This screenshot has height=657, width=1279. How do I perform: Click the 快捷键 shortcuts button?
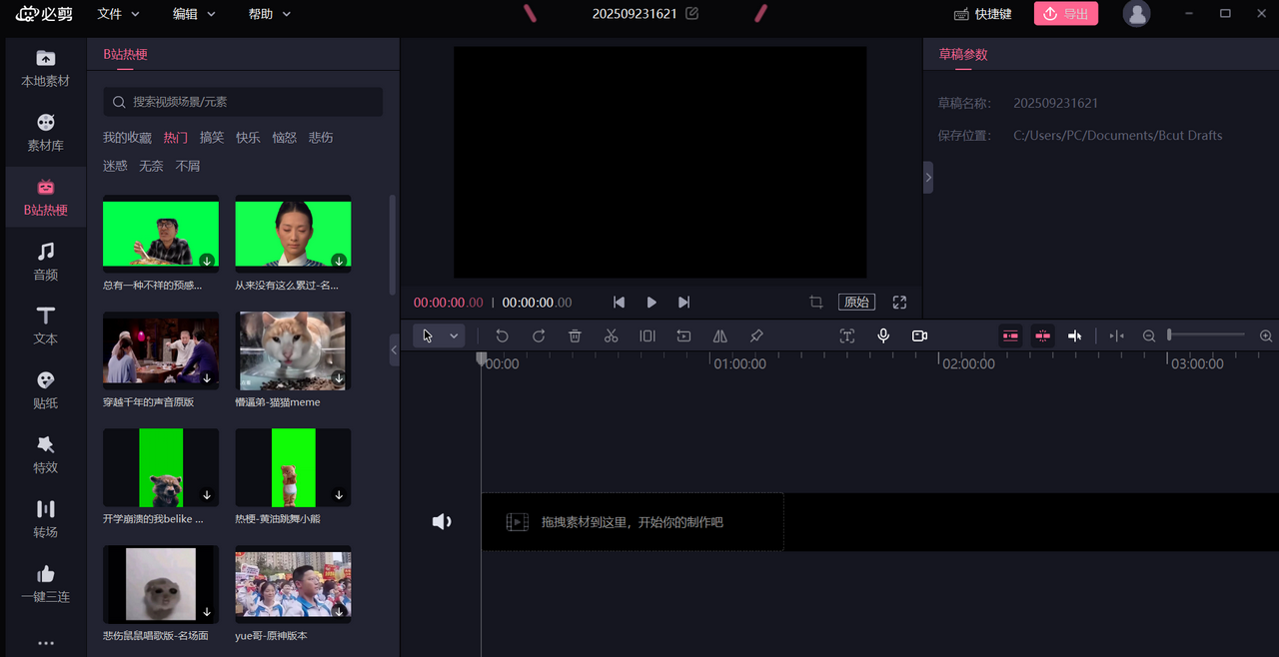point(983,14)
